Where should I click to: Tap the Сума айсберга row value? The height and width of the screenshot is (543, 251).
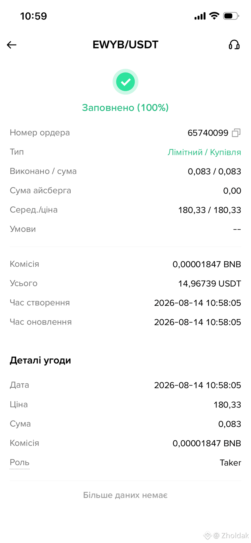click(x=232, y=191)
